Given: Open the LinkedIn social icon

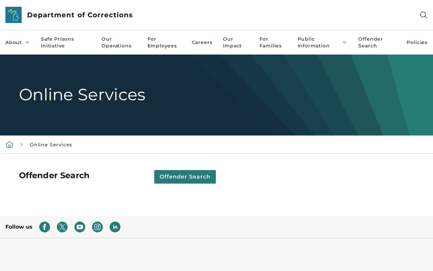Looking at the screenshot, I should click(x=115, y=227).
